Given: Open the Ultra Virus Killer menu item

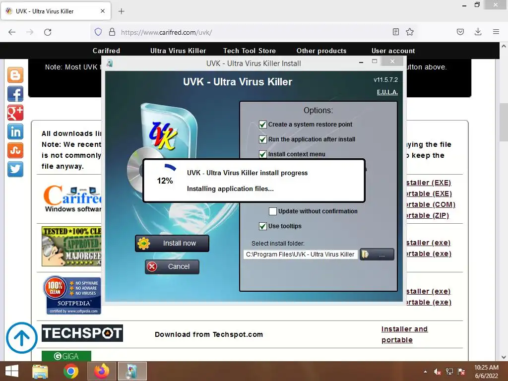Looking at the screenshot, I should click(178, 51).
